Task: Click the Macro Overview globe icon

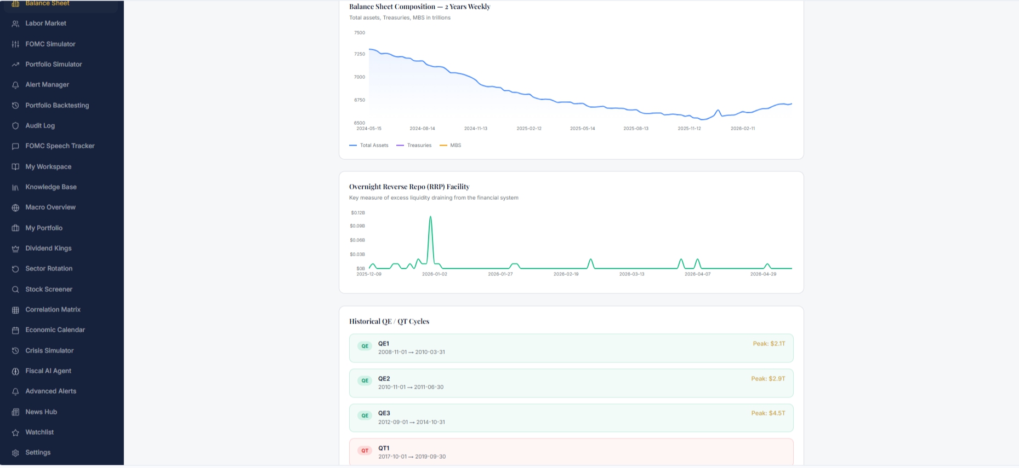Action: pos(15,207)
